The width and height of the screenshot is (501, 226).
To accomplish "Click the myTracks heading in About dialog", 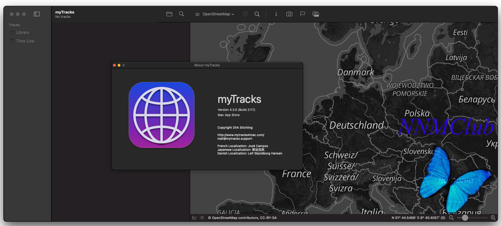I will click(x=239, y=99).
